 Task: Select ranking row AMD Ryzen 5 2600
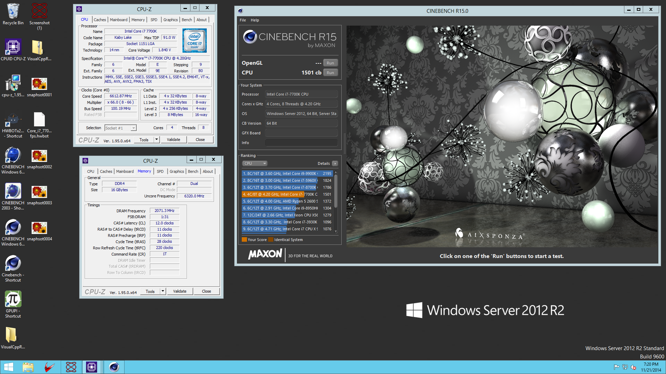pos(287,201)
